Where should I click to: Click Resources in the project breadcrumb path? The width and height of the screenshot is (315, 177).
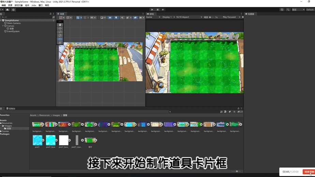coord(44,115)
